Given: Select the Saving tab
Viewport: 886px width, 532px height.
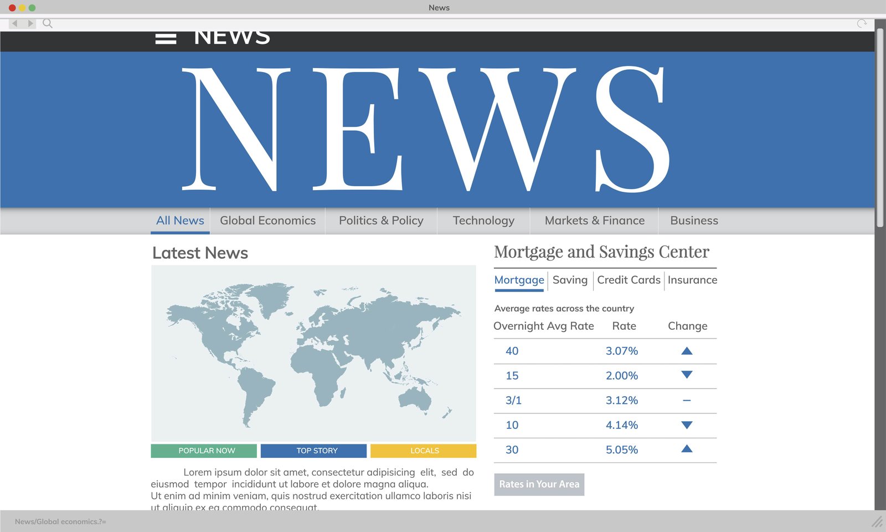Looking at the screenshot, I should 570,280.
